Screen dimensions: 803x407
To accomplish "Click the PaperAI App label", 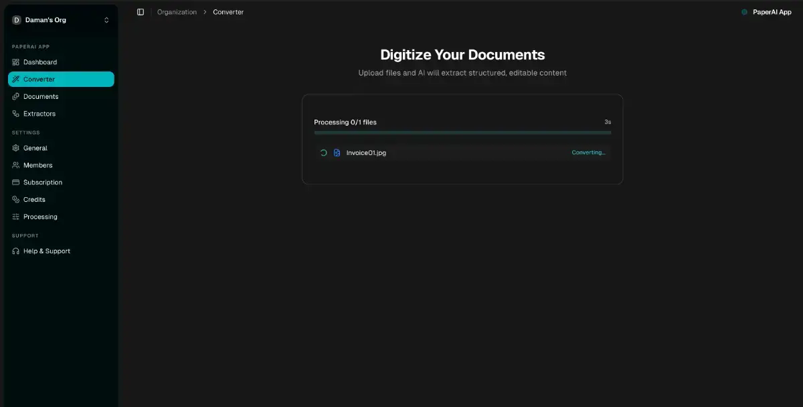I will [x=772, y=12].
